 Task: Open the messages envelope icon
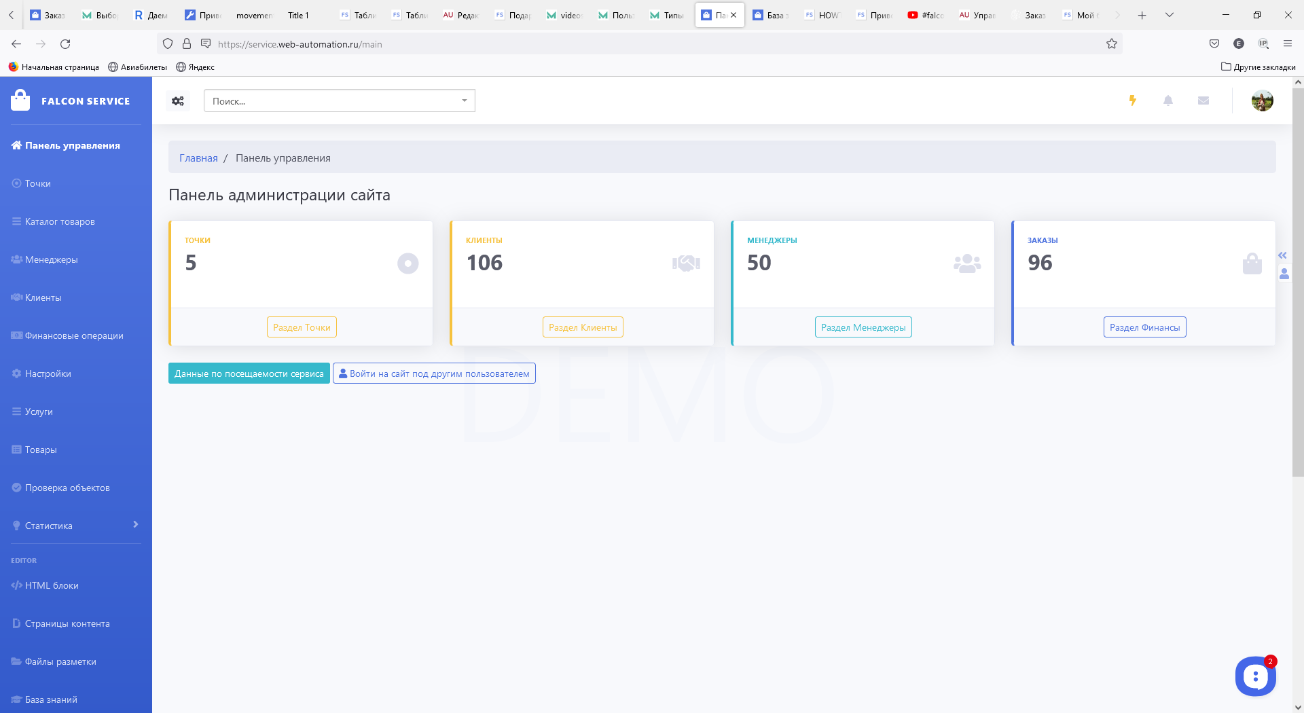tap(1203, 100)
